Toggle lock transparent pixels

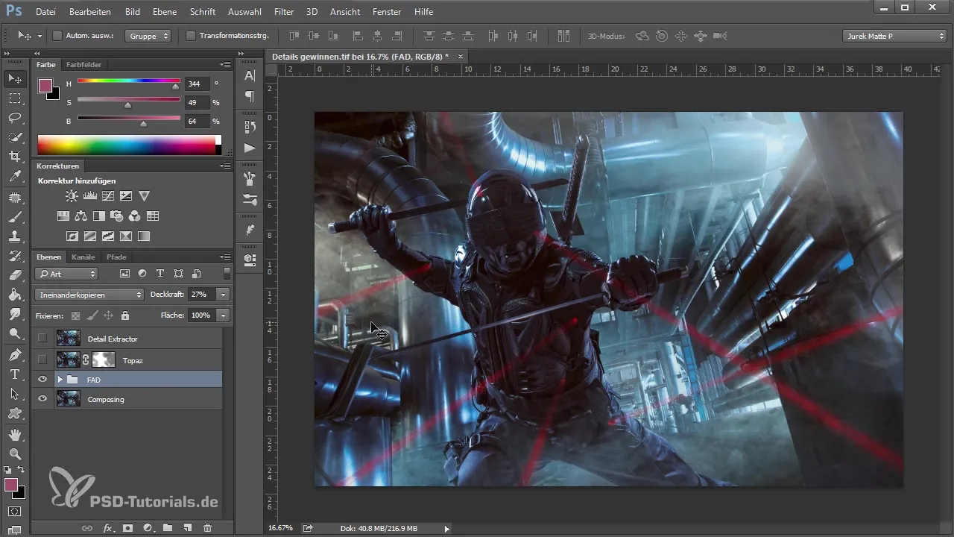pyautogui.click(x=75, y=315)
